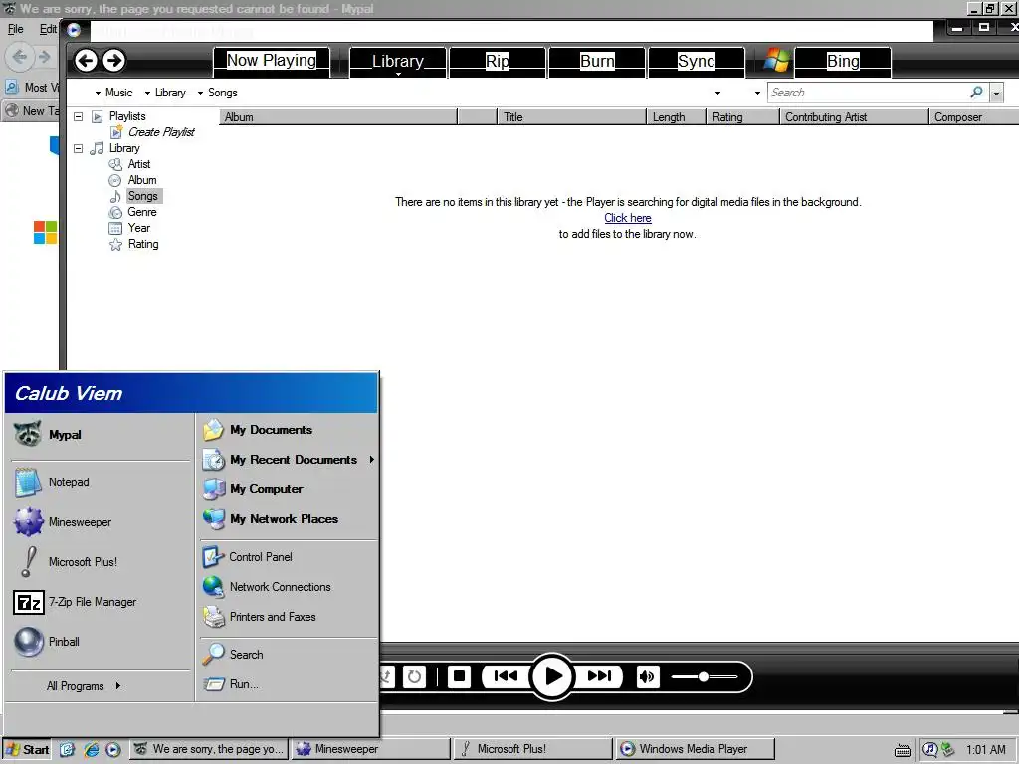This screenshot has width=1019, height=764.
Task: Launch Internet Explorer from Quick Launch
Action: [91, 750]
